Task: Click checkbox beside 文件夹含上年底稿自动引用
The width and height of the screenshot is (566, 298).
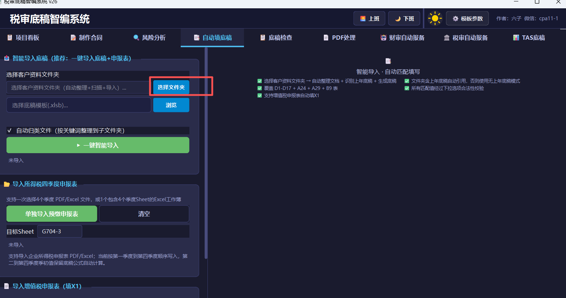Action: point(407,81)
